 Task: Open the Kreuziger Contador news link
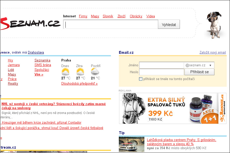[x=41, y=123]
